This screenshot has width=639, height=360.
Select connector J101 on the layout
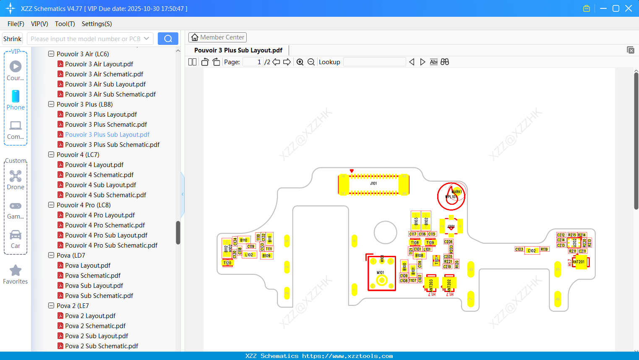coord(373,185)
